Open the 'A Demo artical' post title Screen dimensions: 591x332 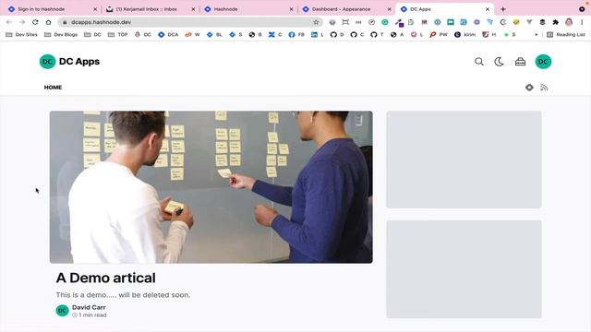pyautogui.click(x=105, y=278)
